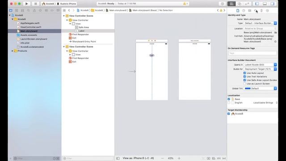Open Resolve Auto Layout Issues icon

[224, 158]
